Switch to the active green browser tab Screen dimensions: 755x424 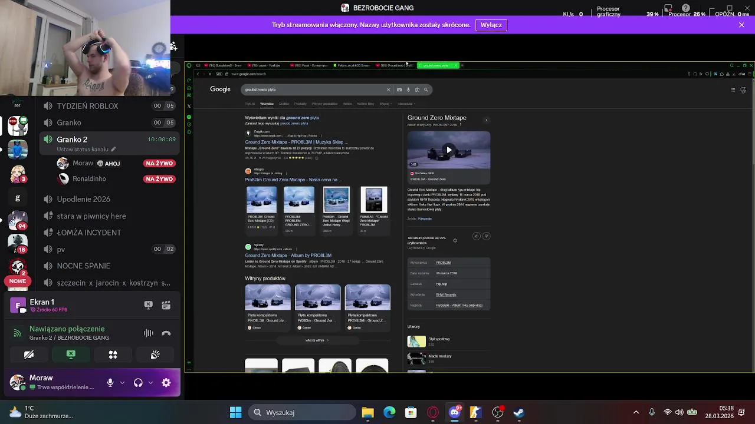point(438,65)
